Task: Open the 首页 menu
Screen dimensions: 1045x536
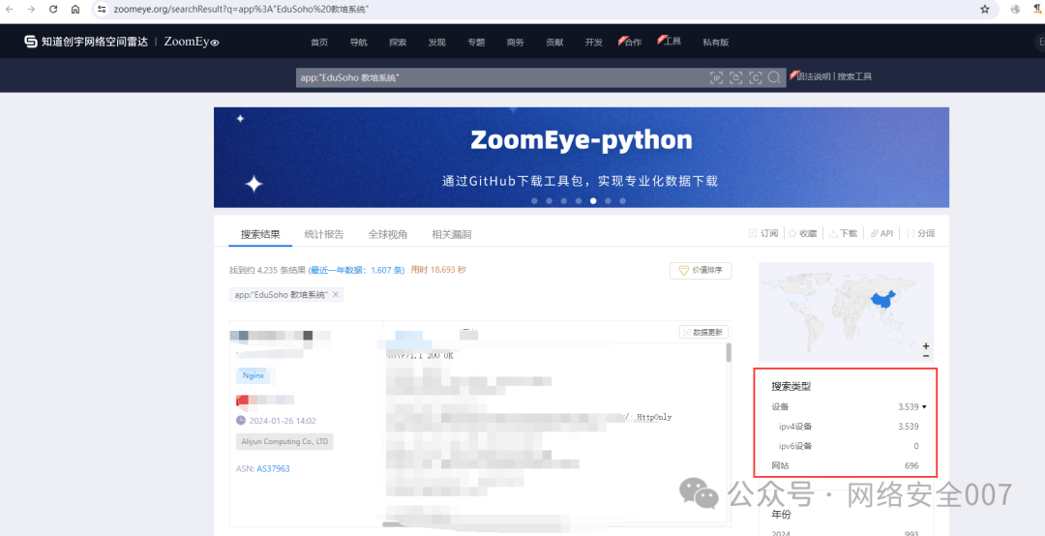Action: click(319, 42)
